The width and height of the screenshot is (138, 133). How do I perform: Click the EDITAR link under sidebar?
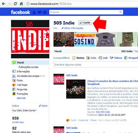(x=21, y=98)
